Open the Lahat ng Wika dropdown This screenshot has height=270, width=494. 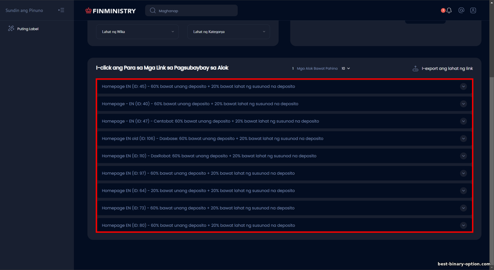(x=137, y=32)
